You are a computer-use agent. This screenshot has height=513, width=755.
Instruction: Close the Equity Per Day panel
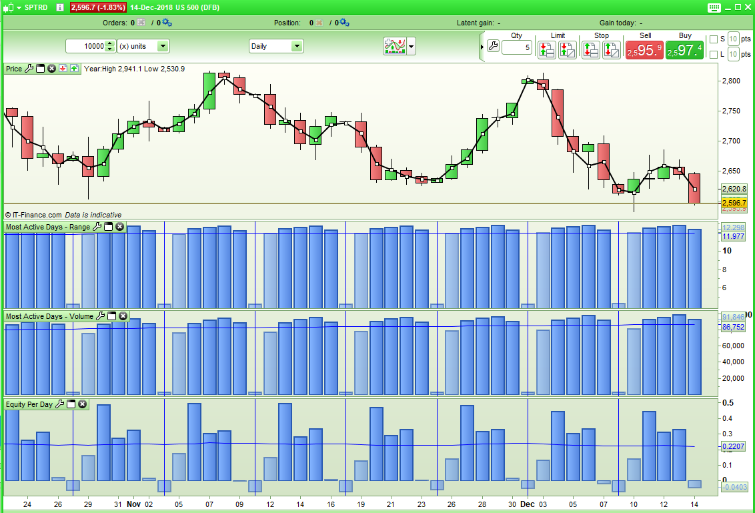click(83, 404)
